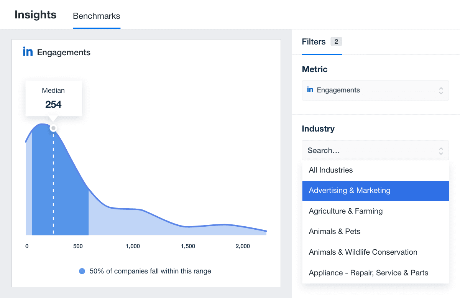This screenshot has width=460, height=298.
Task: Switch to the Benchmarks tab
Action: tap(96, 16)
